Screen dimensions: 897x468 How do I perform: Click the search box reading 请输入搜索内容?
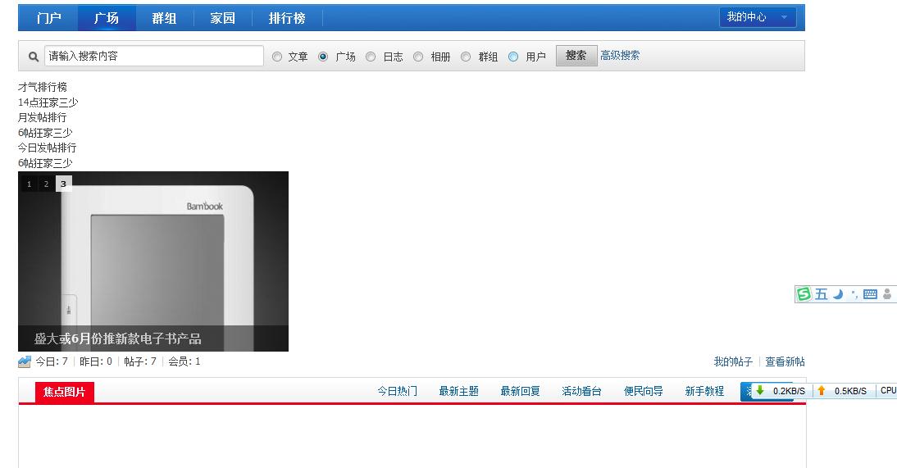(x=154, y=56)
